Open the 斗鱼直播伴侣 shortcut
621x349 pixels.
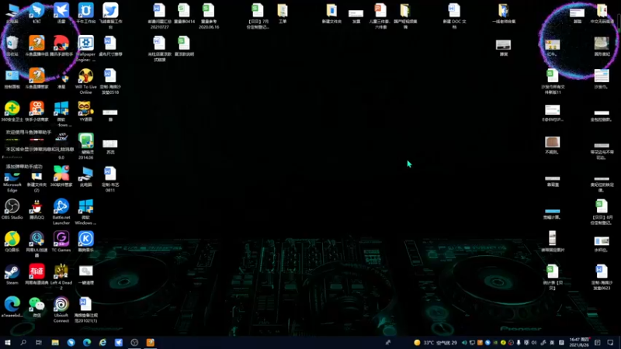point(36,46)
